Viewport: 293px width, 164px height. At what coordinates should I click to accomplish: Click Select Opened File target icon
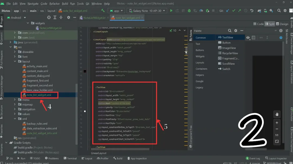[x=49, y=18]
